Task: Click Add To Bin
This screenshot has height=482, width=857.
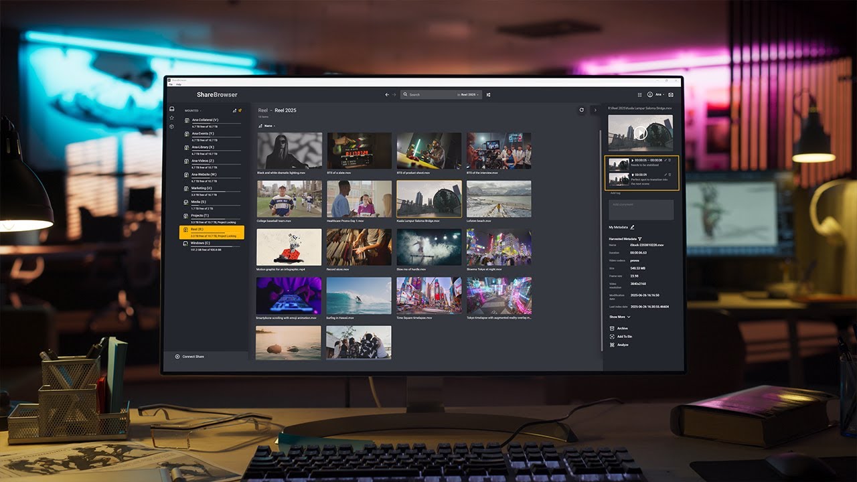Action: pos(621,337)
